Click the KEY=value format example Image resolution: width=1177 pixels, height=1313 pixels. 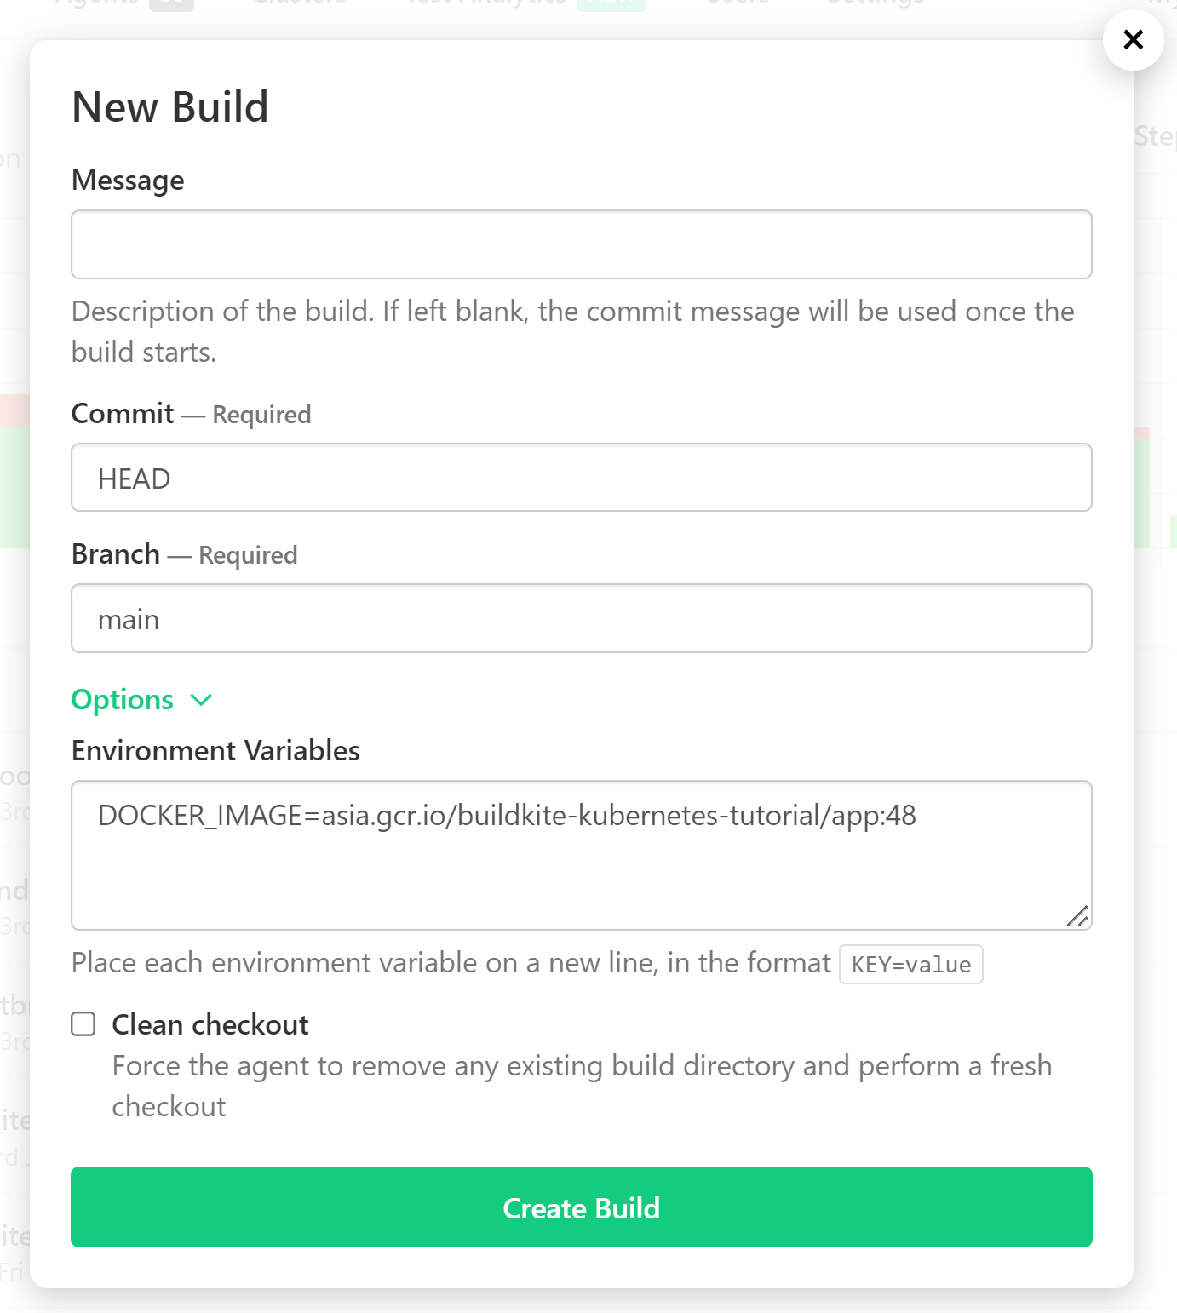(x=910, y=965)
